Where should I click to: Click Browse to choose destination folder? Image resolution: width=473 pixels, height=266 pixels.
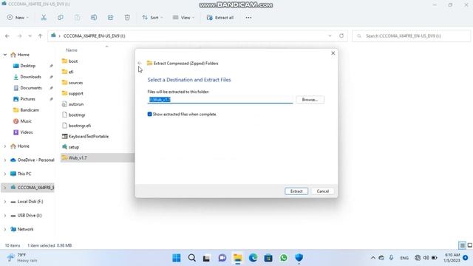310,100
